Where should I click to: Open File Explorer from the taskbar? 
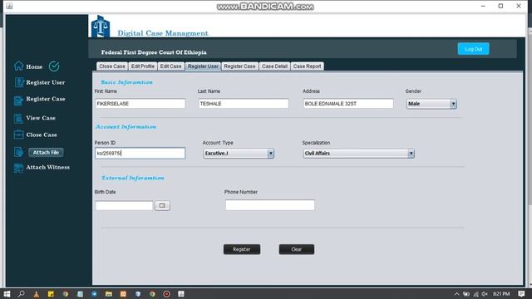[109, 294]
